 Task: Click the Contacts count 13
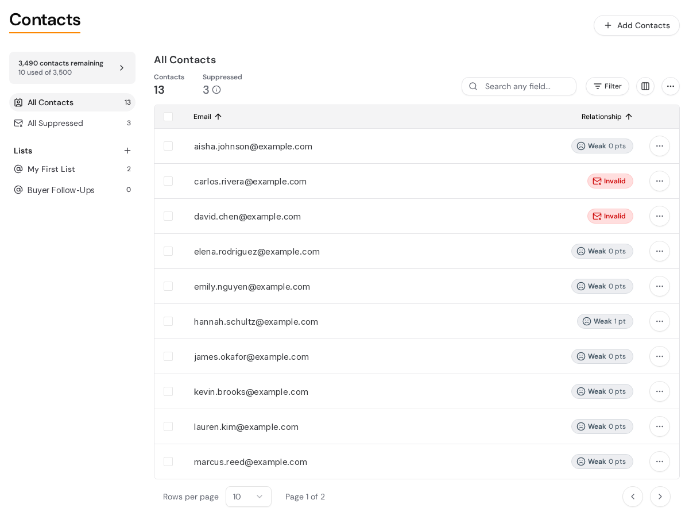(159, 90)
